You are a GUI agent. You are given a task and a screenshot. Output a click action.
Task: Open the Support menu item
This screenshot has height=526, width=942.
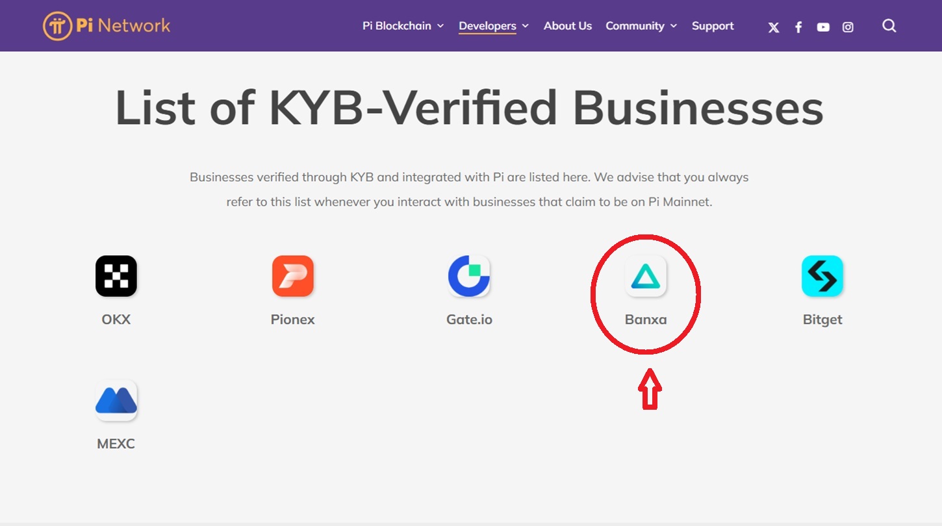[x=713, y=26]
